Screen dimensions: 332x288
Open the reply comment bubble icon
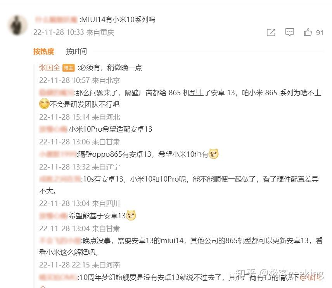click(x=289, y=32)
